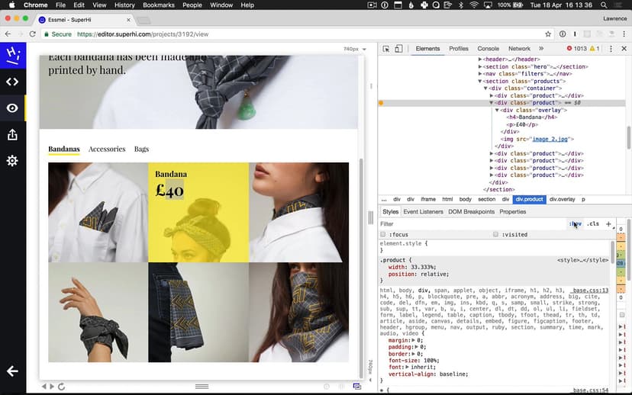Show more DevTools tabs with chevrons

(541, 49)
